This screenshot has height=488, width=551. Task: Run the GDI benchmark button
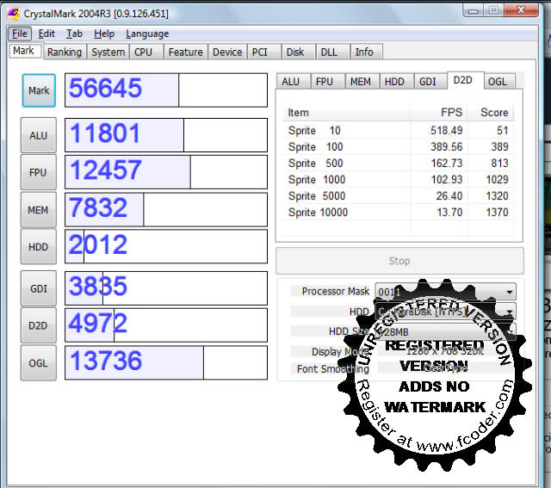pos(38,288)
